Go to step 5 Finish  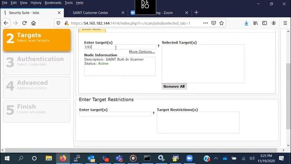[37, 111]
